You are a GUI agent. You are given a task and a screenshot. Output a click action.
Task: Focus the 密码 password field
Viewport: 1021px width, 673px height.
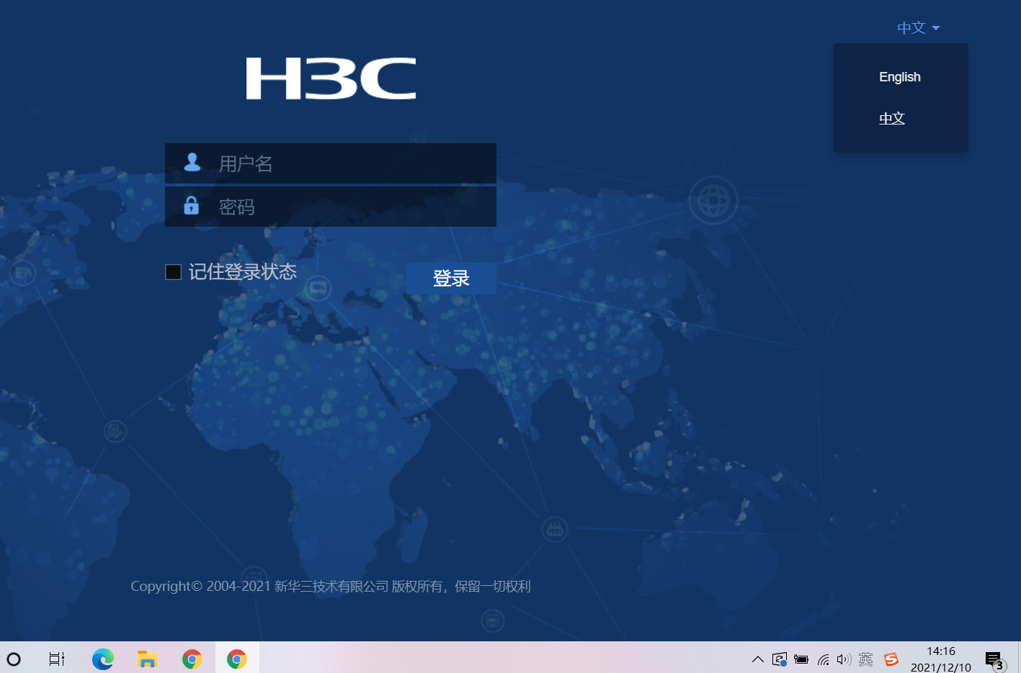[331, 207]
